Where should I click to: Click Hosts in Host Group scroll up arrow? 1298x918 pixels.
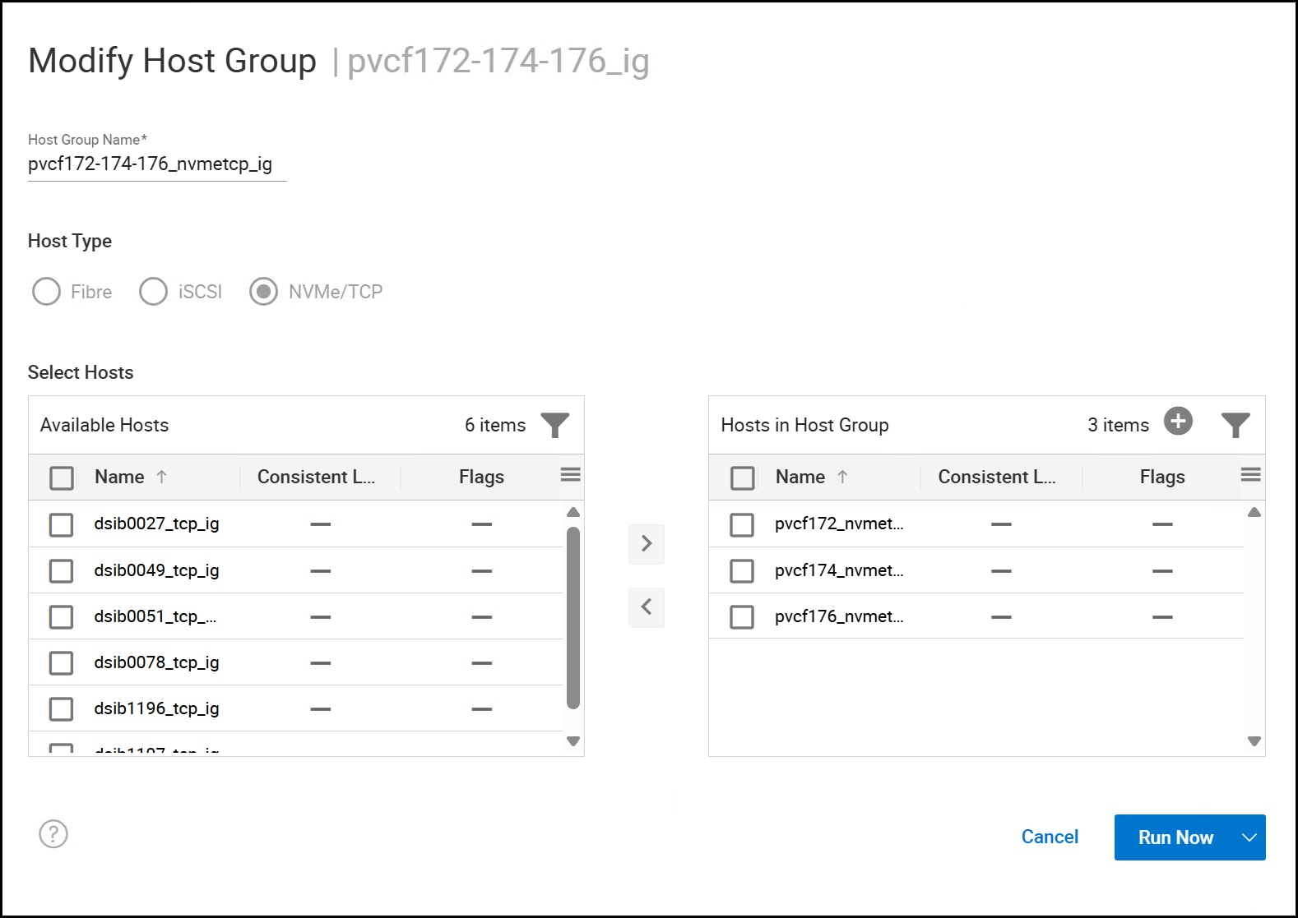(1254, 512)
